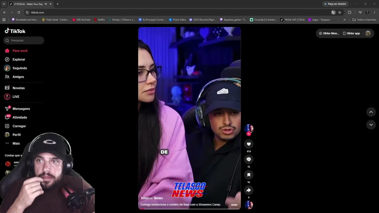Open the Novidades em breve bookmark
This screenshot has height=213, width=379.
click(25, 20)
